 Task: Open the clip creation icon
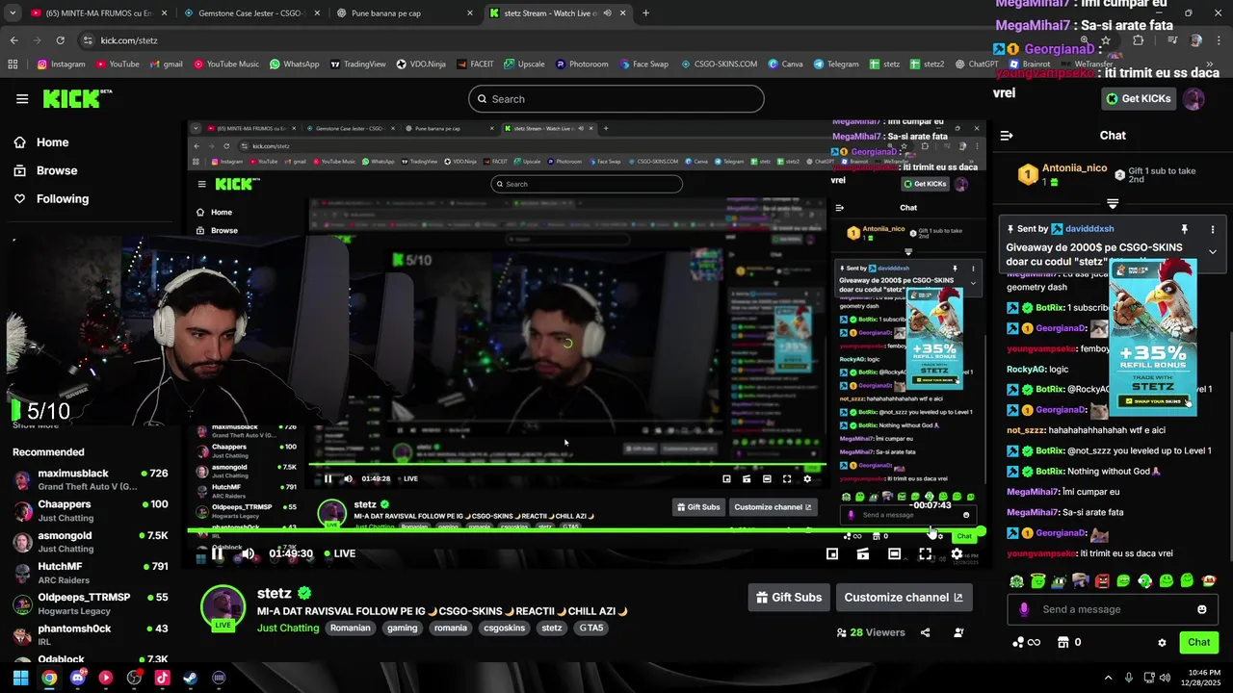(863, 553)
